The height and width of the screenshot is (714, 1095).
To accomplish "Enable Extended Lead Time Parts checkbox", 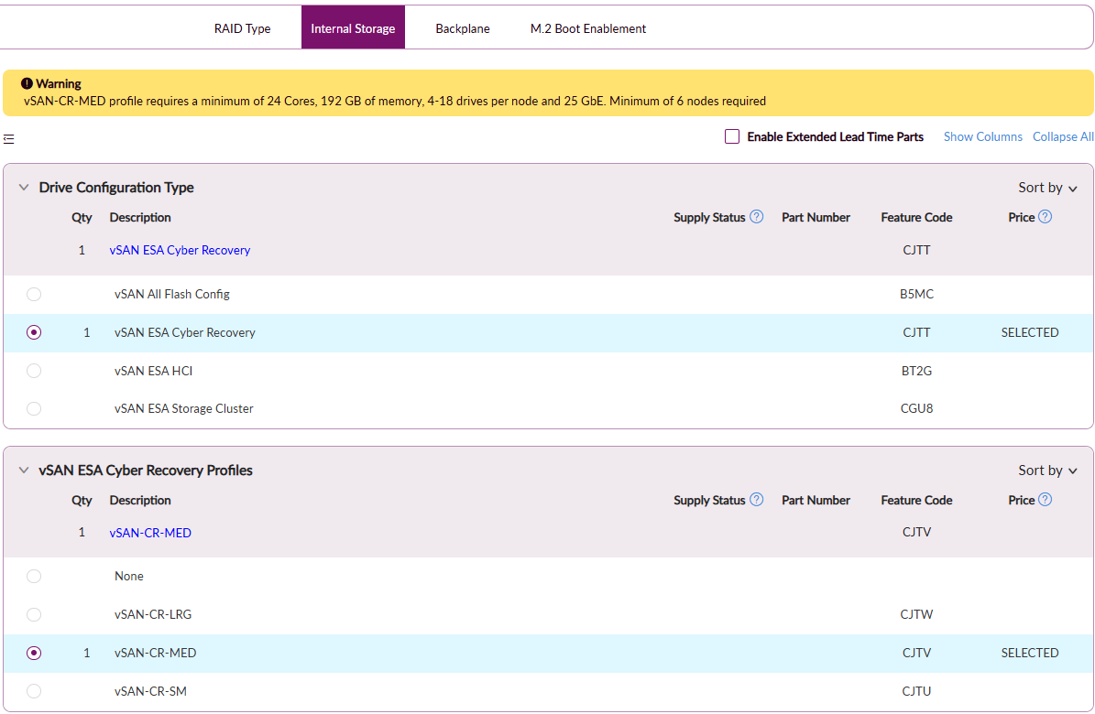I will click(x=732, y=136).
